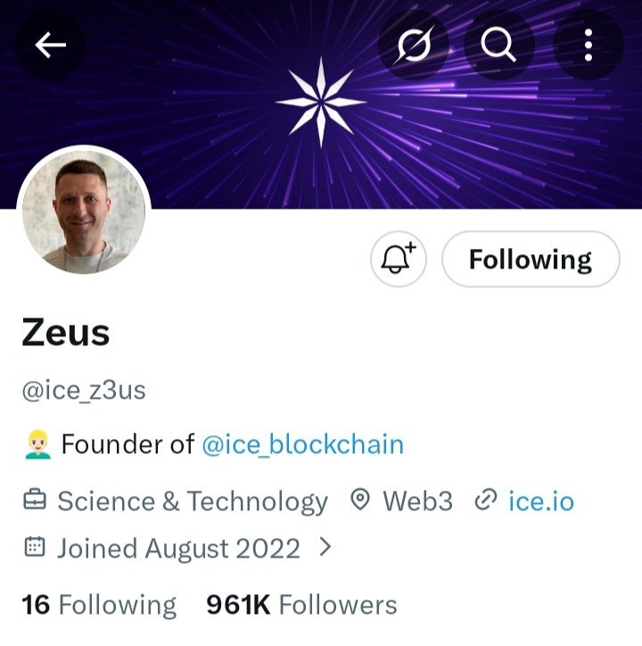Expand the Joined August 2022 chevron
This screenshot has width=642, height=646.
click(325, 548)
